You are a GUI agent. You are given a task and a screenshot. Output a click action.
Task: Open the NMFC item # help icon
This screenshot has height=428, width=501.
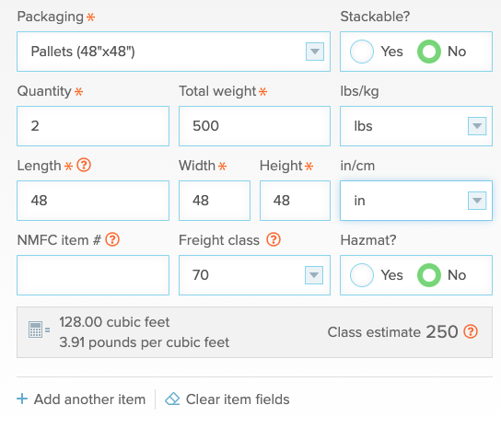pyautogui.click(x=112, y=239)
